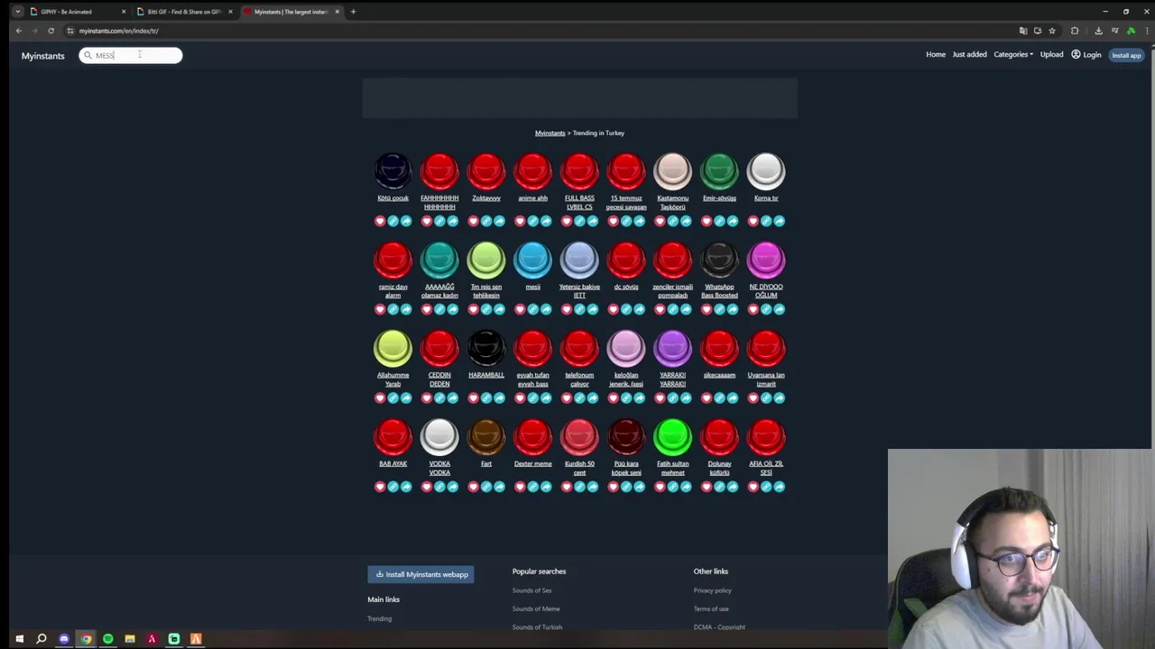Play the anime ahh sound button
The image size is (1155, 649).
[x=532, y=171]
